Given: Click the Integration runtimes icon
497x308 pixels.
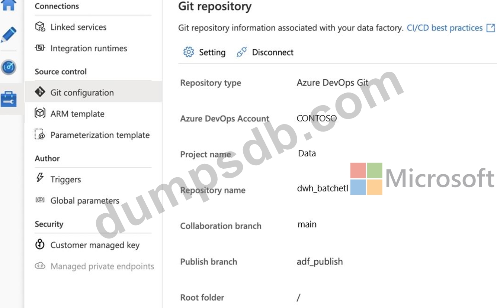Looking at the screenshot, I should (x=40, y=48).
